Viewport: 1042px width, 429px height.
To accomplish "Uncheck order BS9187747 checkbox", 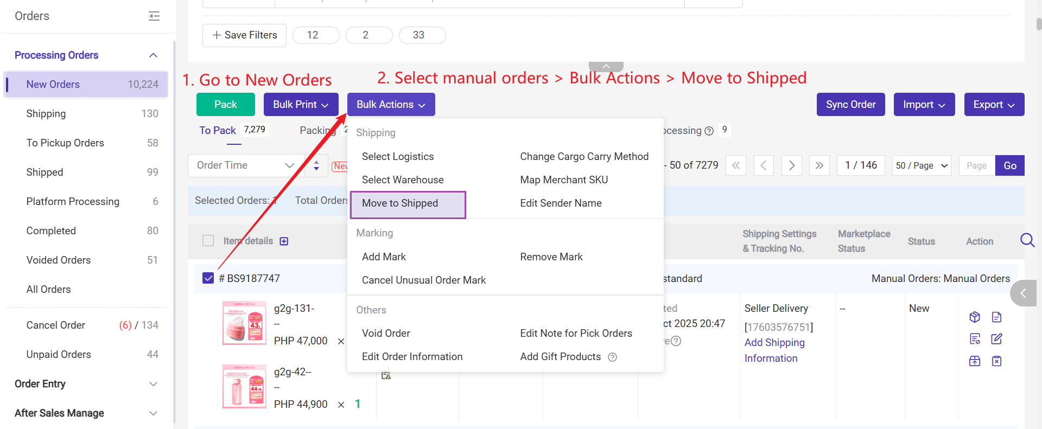I will pyautogui.click(x=208, y=278).
